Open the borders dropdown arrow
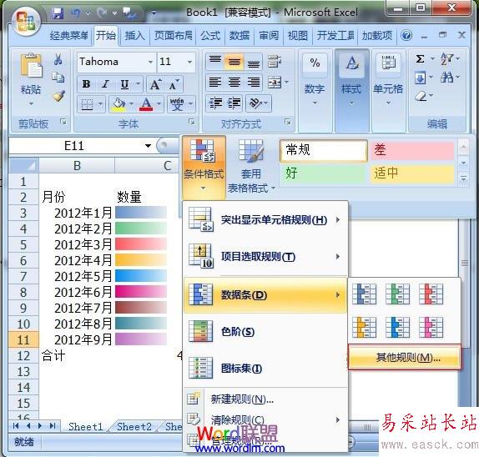Screen dimensions: 479x457 point(100,103)
